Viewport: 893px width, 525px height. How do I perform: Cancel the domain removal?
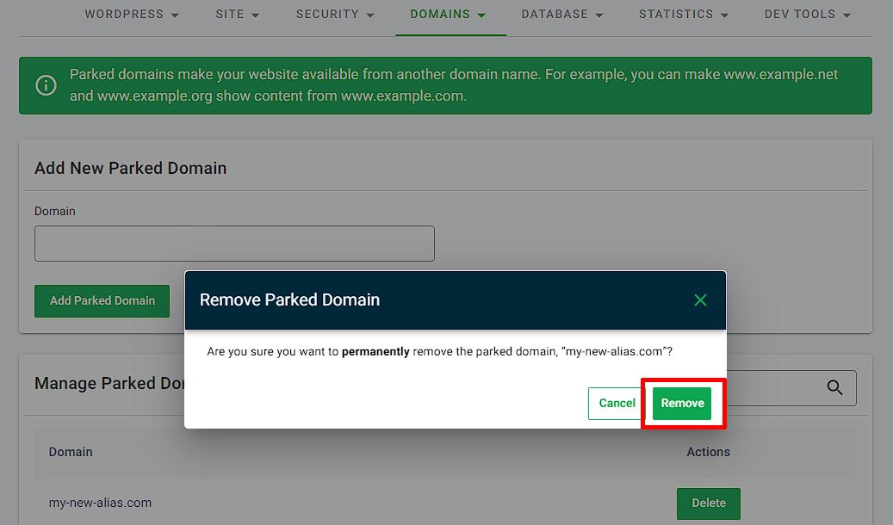coord(617,403)
